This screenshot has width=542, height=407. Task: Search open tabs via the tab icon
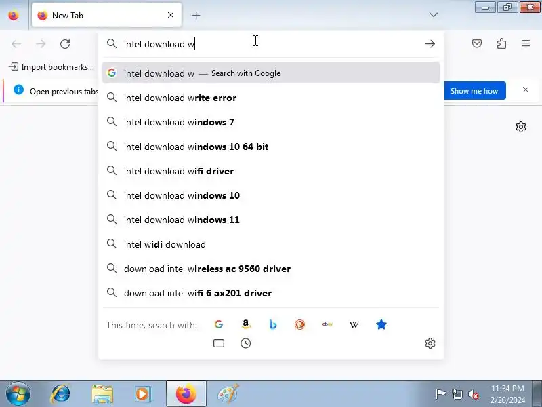(x=218, y=343)
